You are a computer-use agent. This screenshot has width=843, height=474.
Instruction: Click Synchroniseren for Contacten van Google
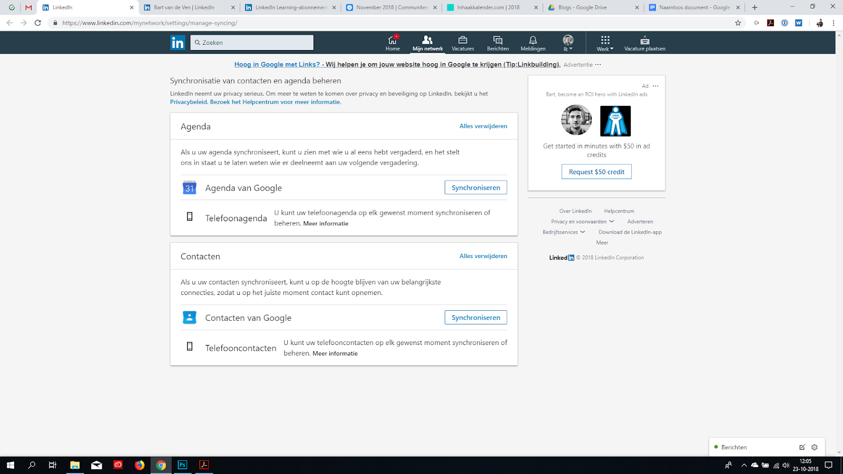(475, 318)
